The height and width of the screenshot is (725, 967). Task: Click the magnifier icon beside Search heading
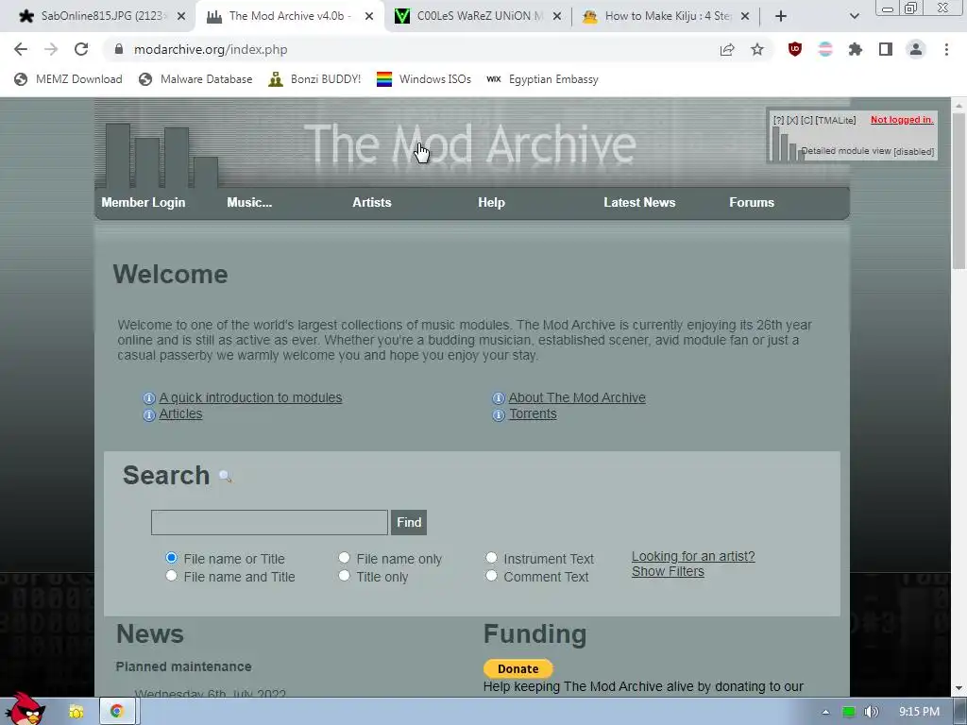click(225, 477)
